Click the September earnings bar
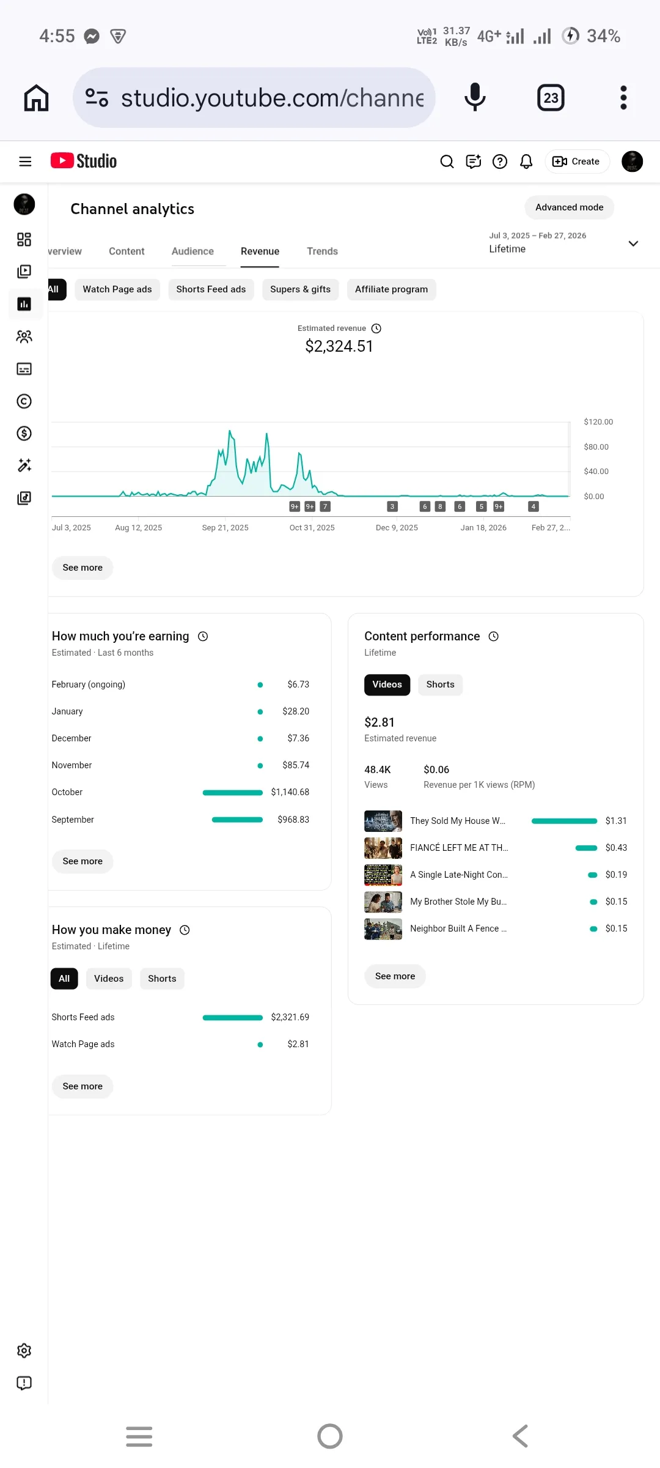 coord(237,820)
